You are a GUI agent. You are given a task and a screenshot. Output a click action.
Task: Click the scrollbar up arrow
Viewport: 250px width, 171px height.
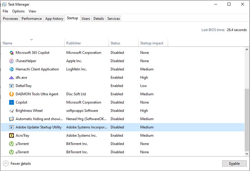pos(247,50)
